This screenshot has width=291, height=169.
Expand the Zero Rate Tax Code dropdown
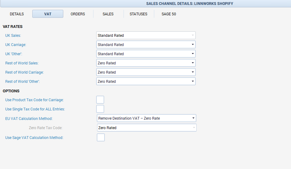194,128
